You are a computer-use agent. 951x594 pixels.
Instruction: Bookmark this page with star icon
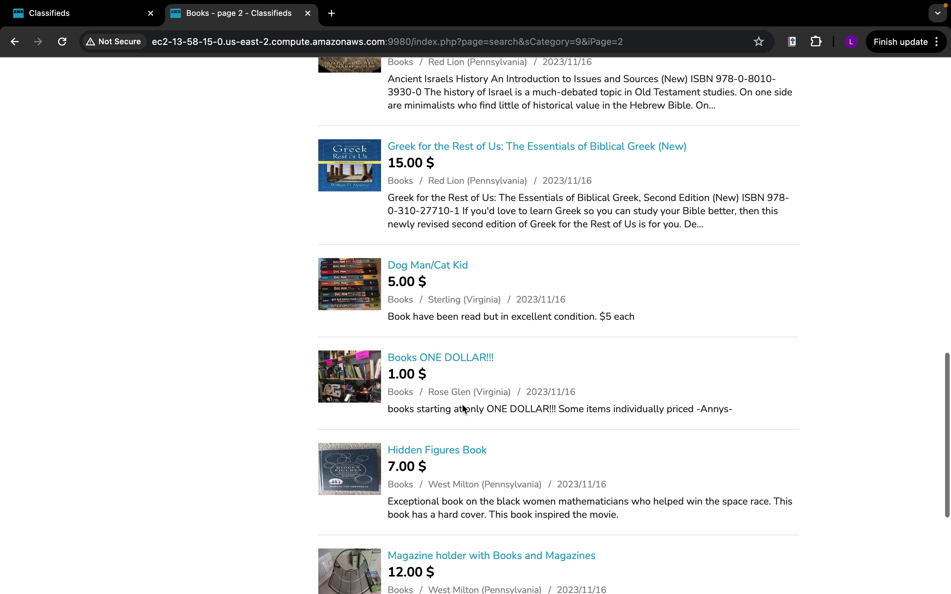tap(758, 42)
